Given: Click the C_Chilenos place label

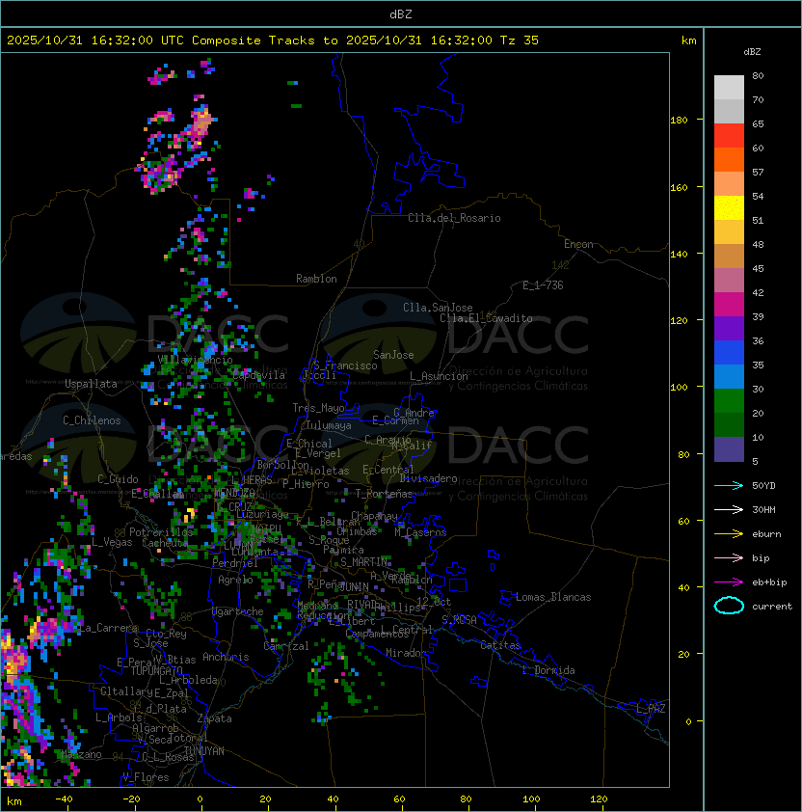Looking at the screenshot, I should tap(92, 420).
